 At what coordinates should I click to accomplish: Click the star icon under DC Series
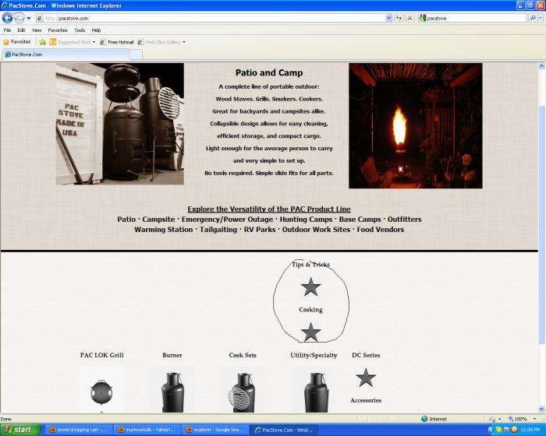coord(366,378)
